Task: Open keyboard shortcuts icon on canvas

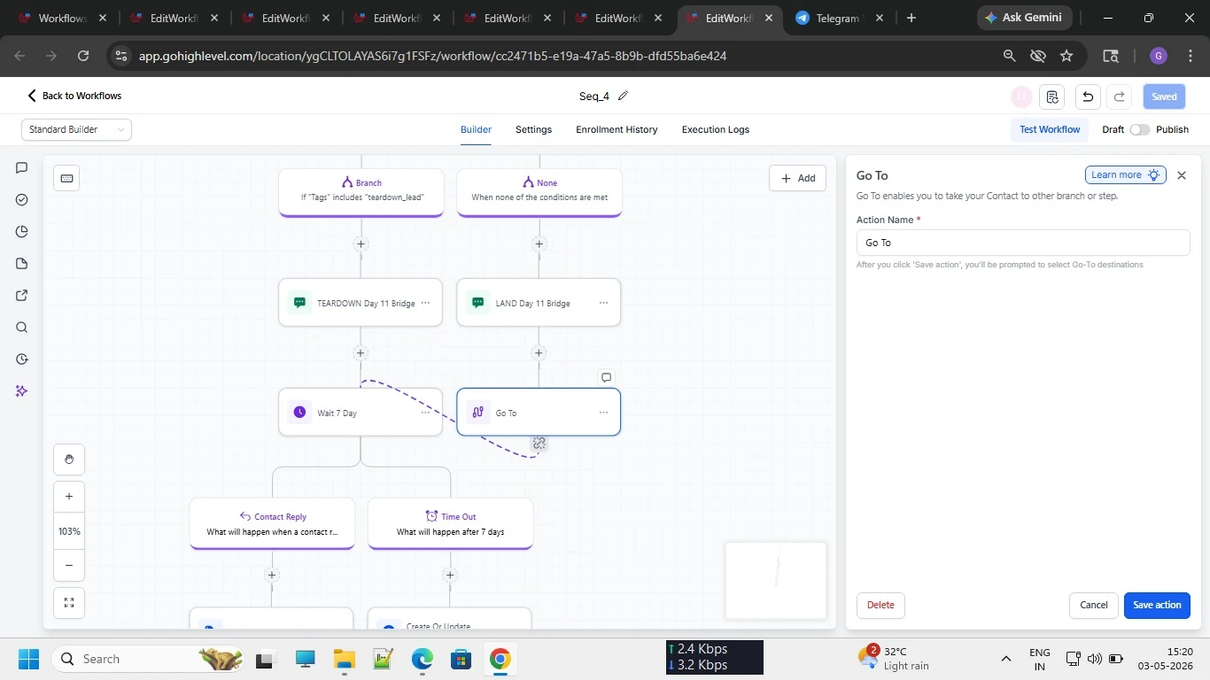Action: pyautogui.click(x=66, y=178)
